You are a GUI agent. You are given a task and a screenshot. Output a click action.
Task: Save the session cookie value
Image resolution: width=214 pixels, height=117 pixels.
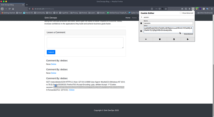tap(141, 31)
